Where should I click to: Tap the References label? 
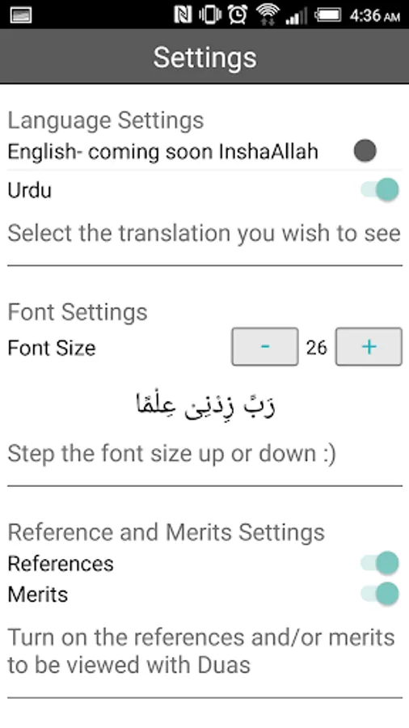tap(61, 564)
